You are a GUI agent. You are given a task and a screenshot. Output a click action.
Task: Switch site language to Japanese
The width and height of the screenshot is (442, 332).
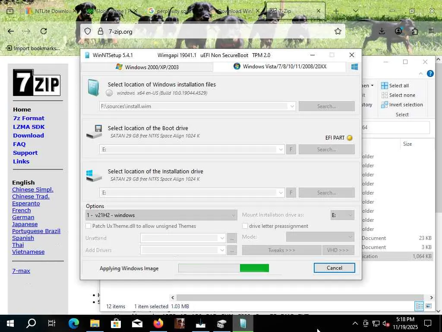pyautogui.click(x=25, y=224)
